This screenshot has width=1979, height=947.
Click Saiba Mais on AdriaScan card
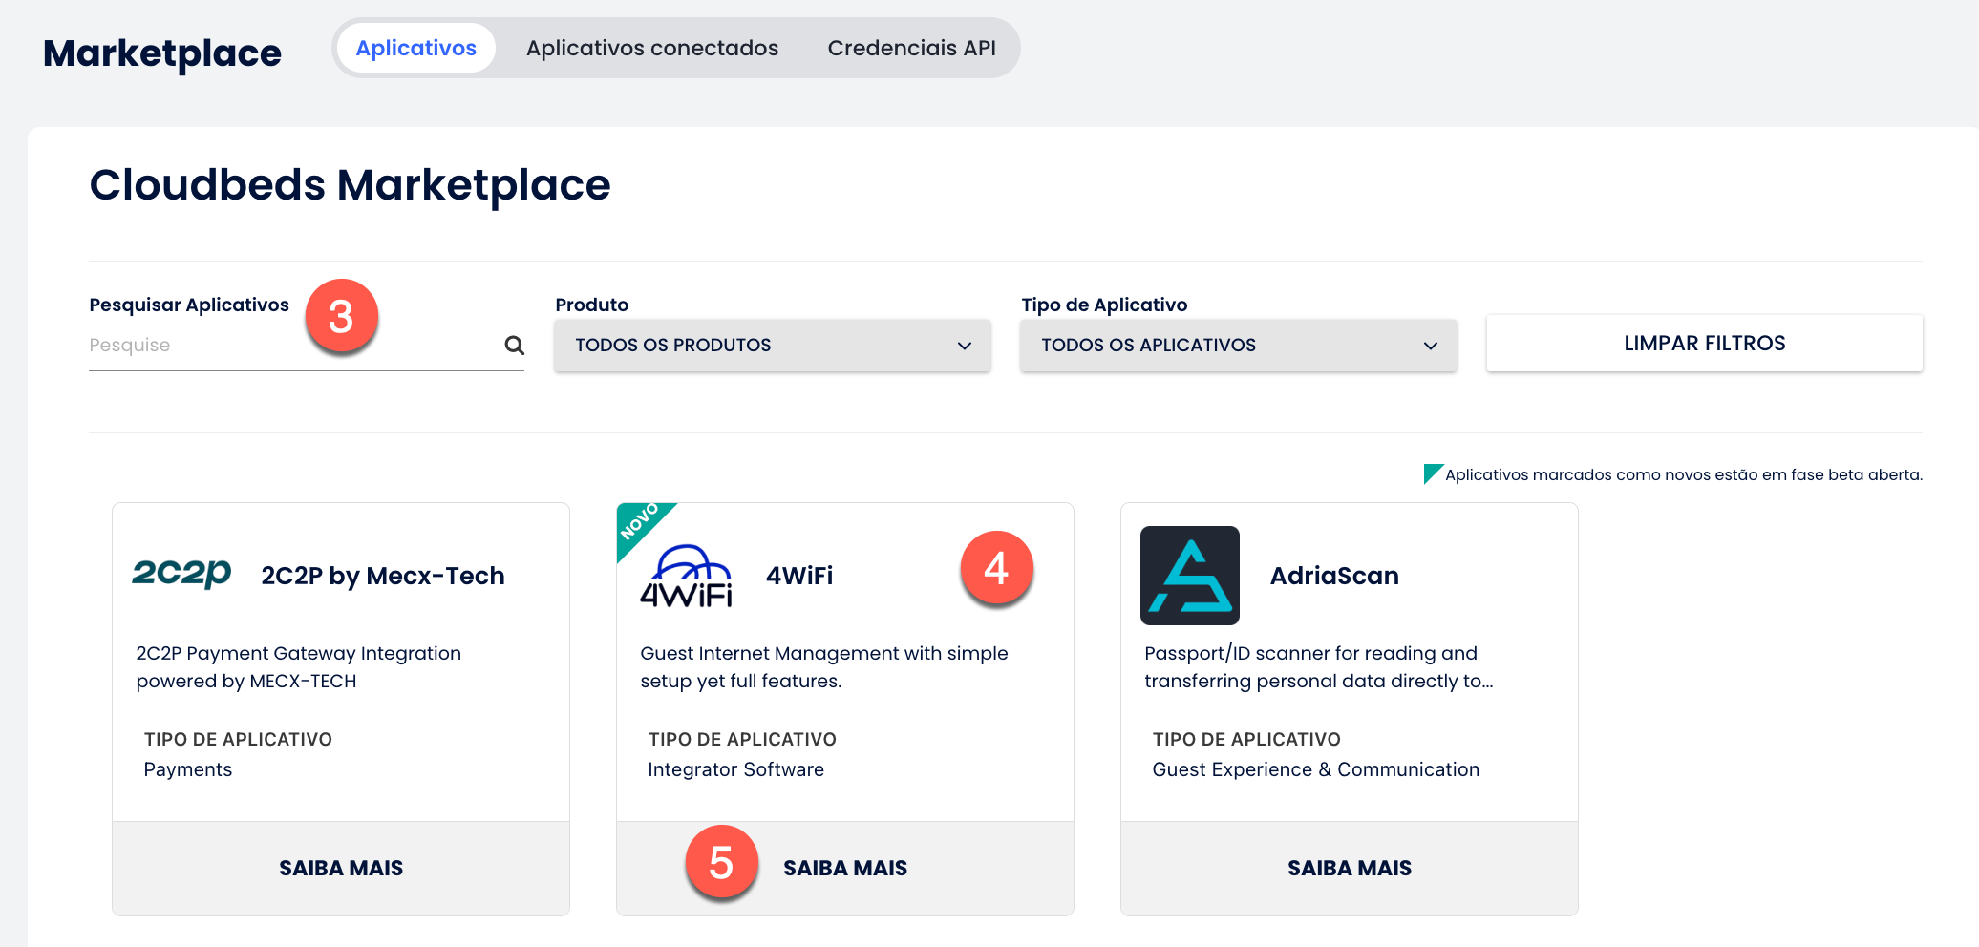tap(1349, 868)
